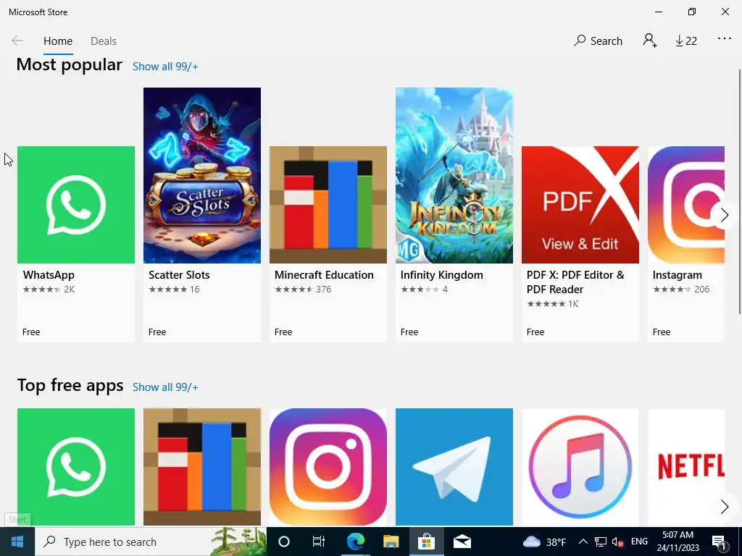Select the 'WhatsApp' title text in Most popular
The height and width of the screenshot is (556, 742).
pos(49,275)
